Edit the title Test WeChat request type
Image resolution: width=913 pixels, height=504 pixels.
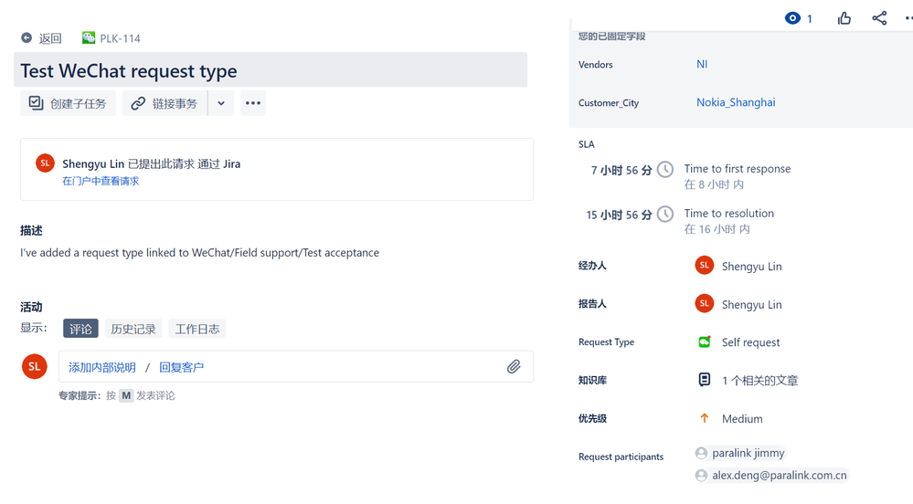click(x=271, y=70)
